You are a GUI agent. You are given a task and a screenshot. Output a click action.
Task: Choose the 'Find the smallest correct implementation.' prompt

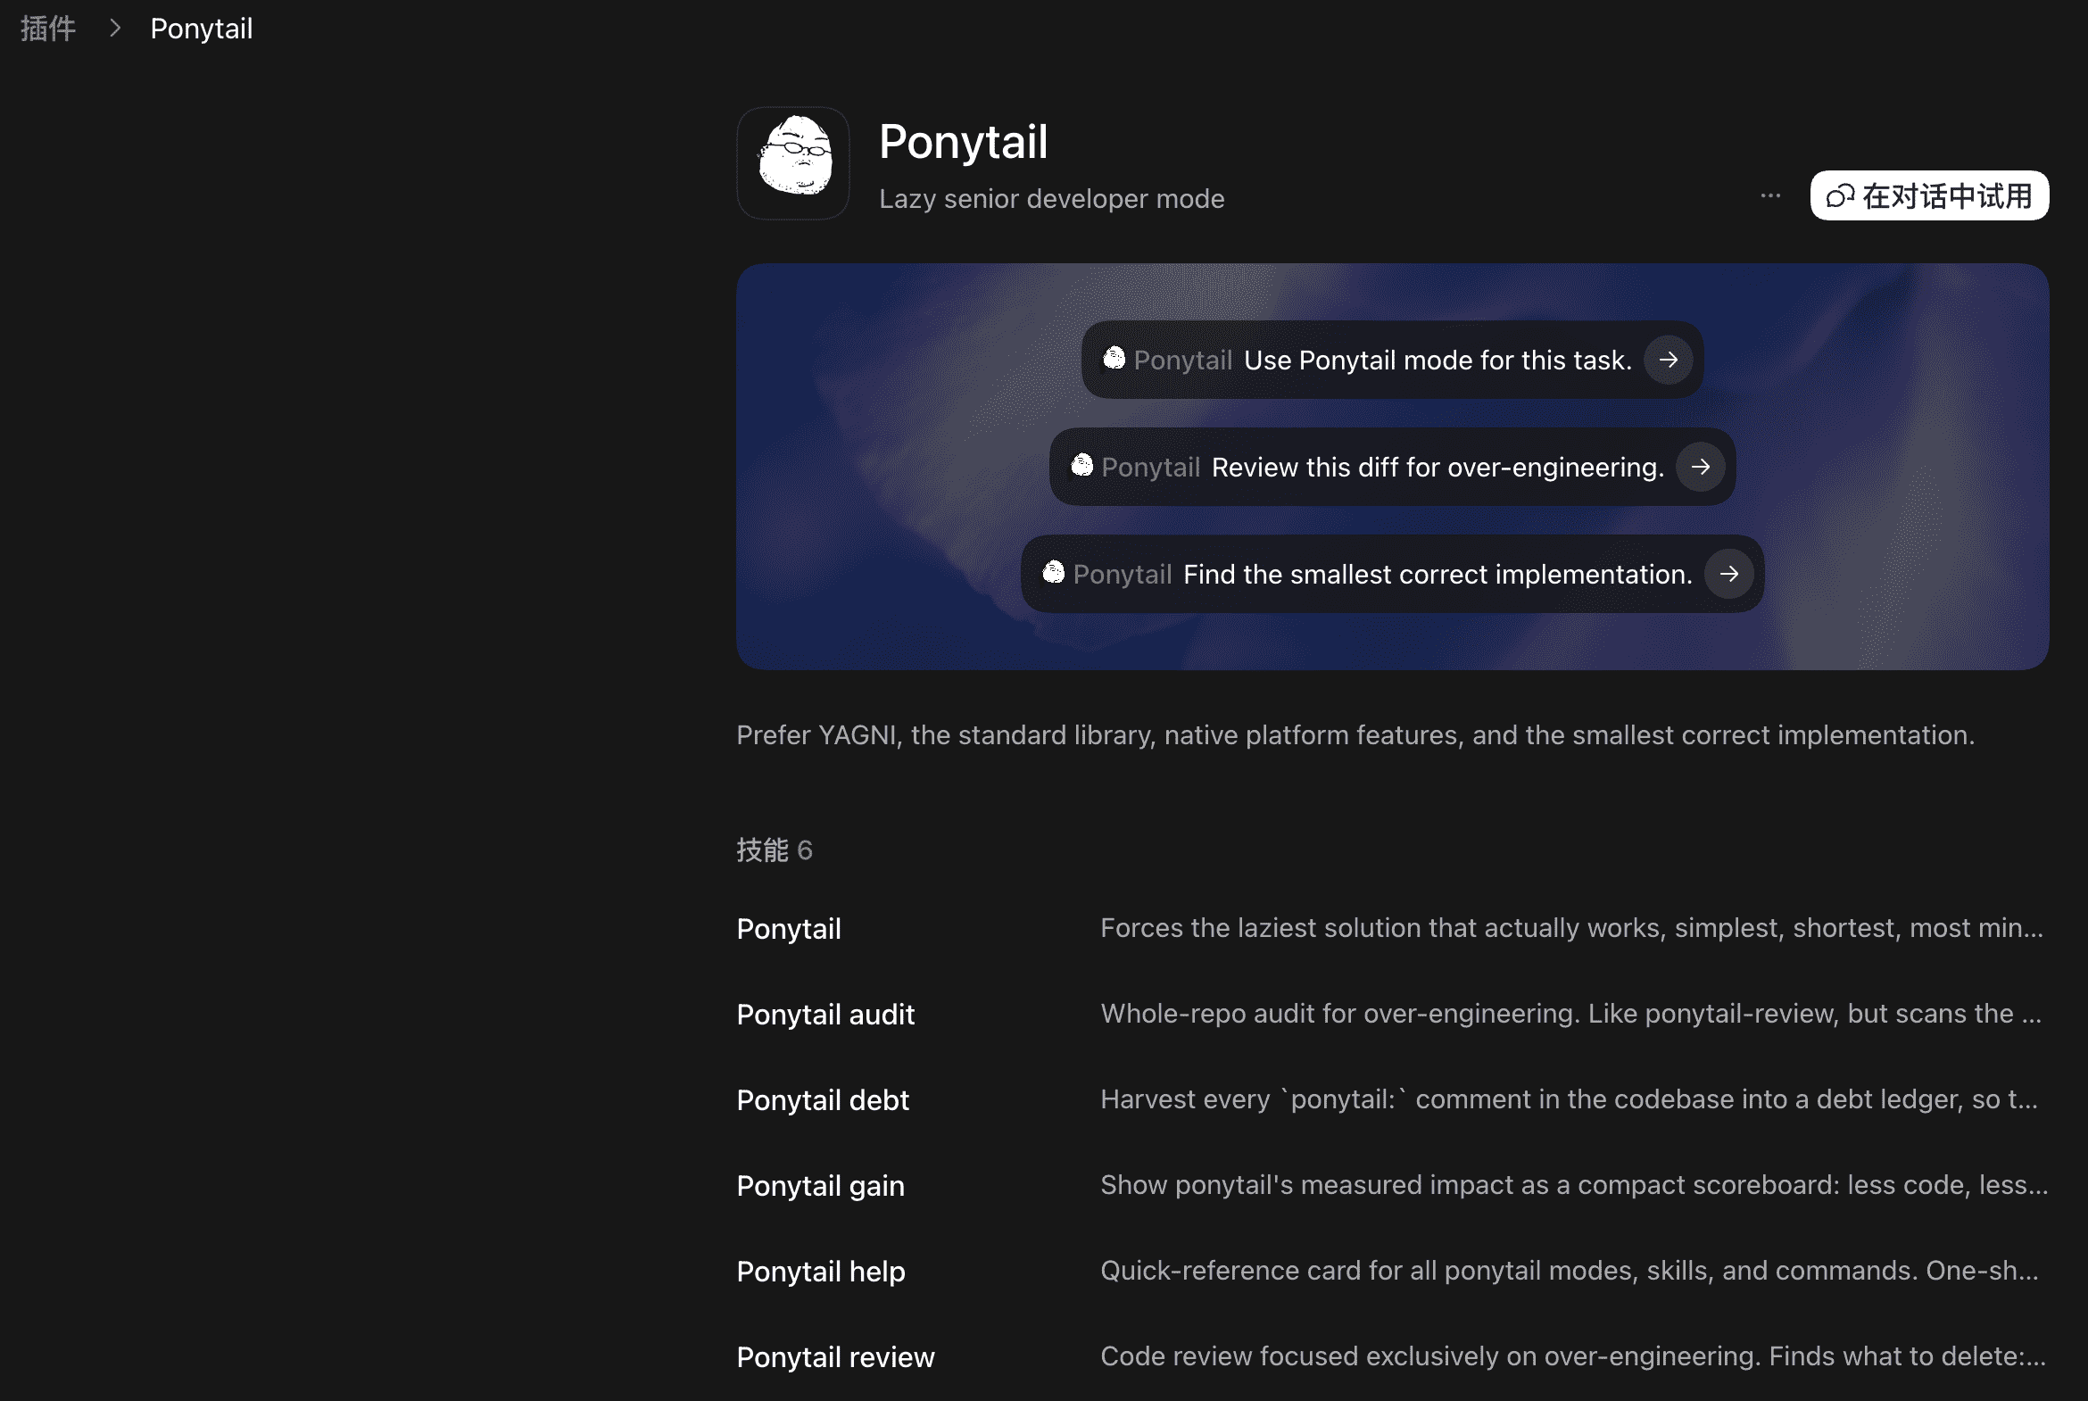[x=1392, y=575]
